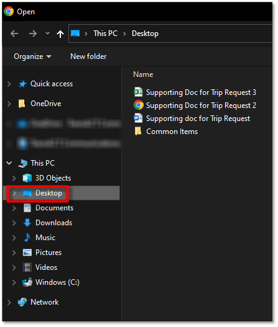
Task: Expand the OneDrive tree node
Action: [9, 104]
